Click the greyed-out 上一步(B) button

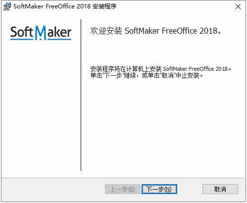pyautogui.click(x=123, y=189)
